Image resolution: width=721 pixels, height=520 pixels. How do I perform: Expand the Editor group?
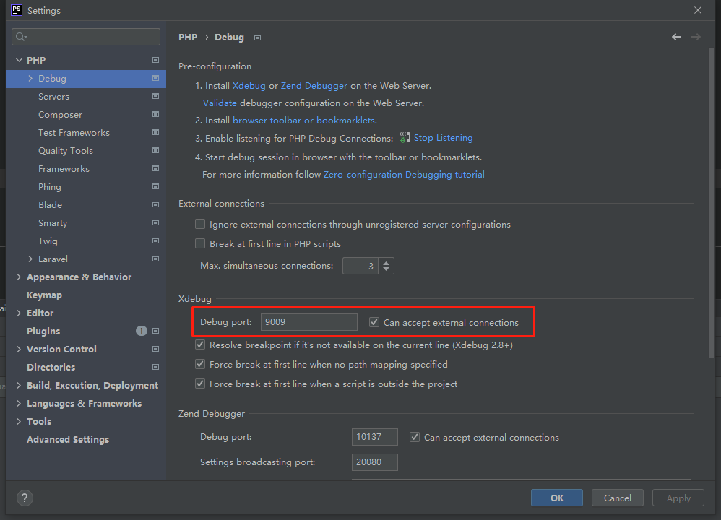pyautogui.click(x=19, y=313)
